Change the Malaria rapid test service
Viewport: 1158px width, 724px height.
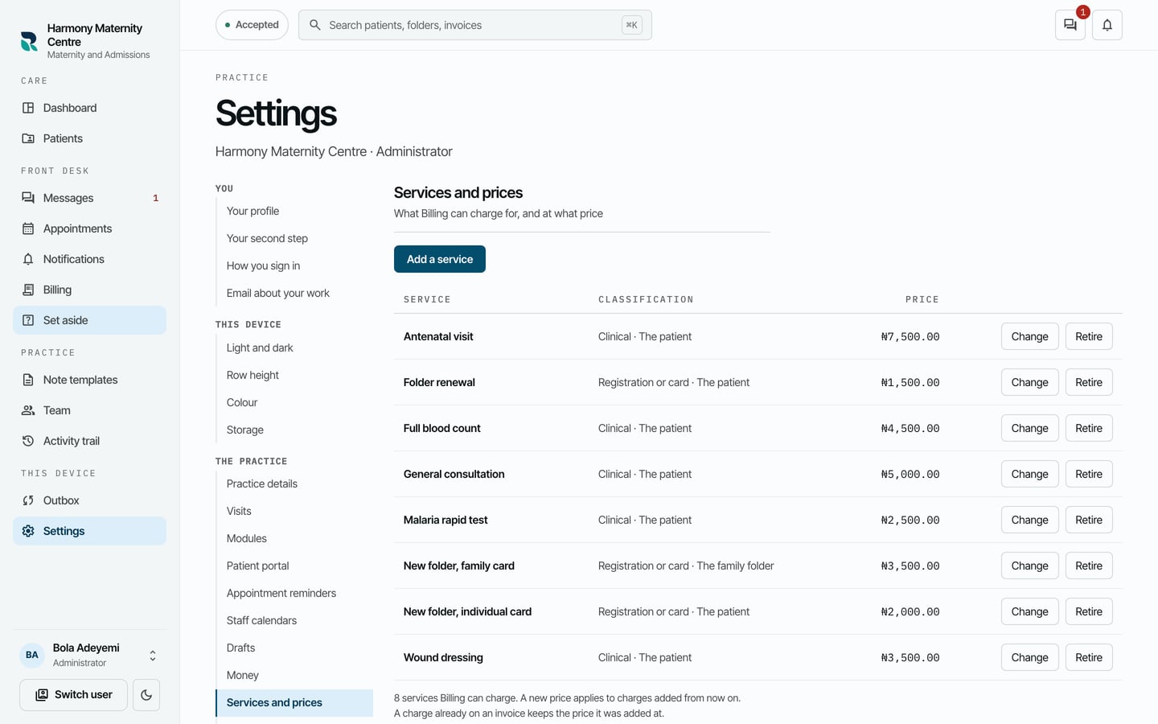tap(1029, 520)
